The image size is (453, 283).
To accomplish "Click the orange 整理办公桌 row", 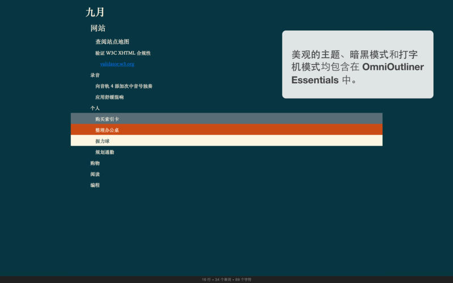I will tap(107, 130).
